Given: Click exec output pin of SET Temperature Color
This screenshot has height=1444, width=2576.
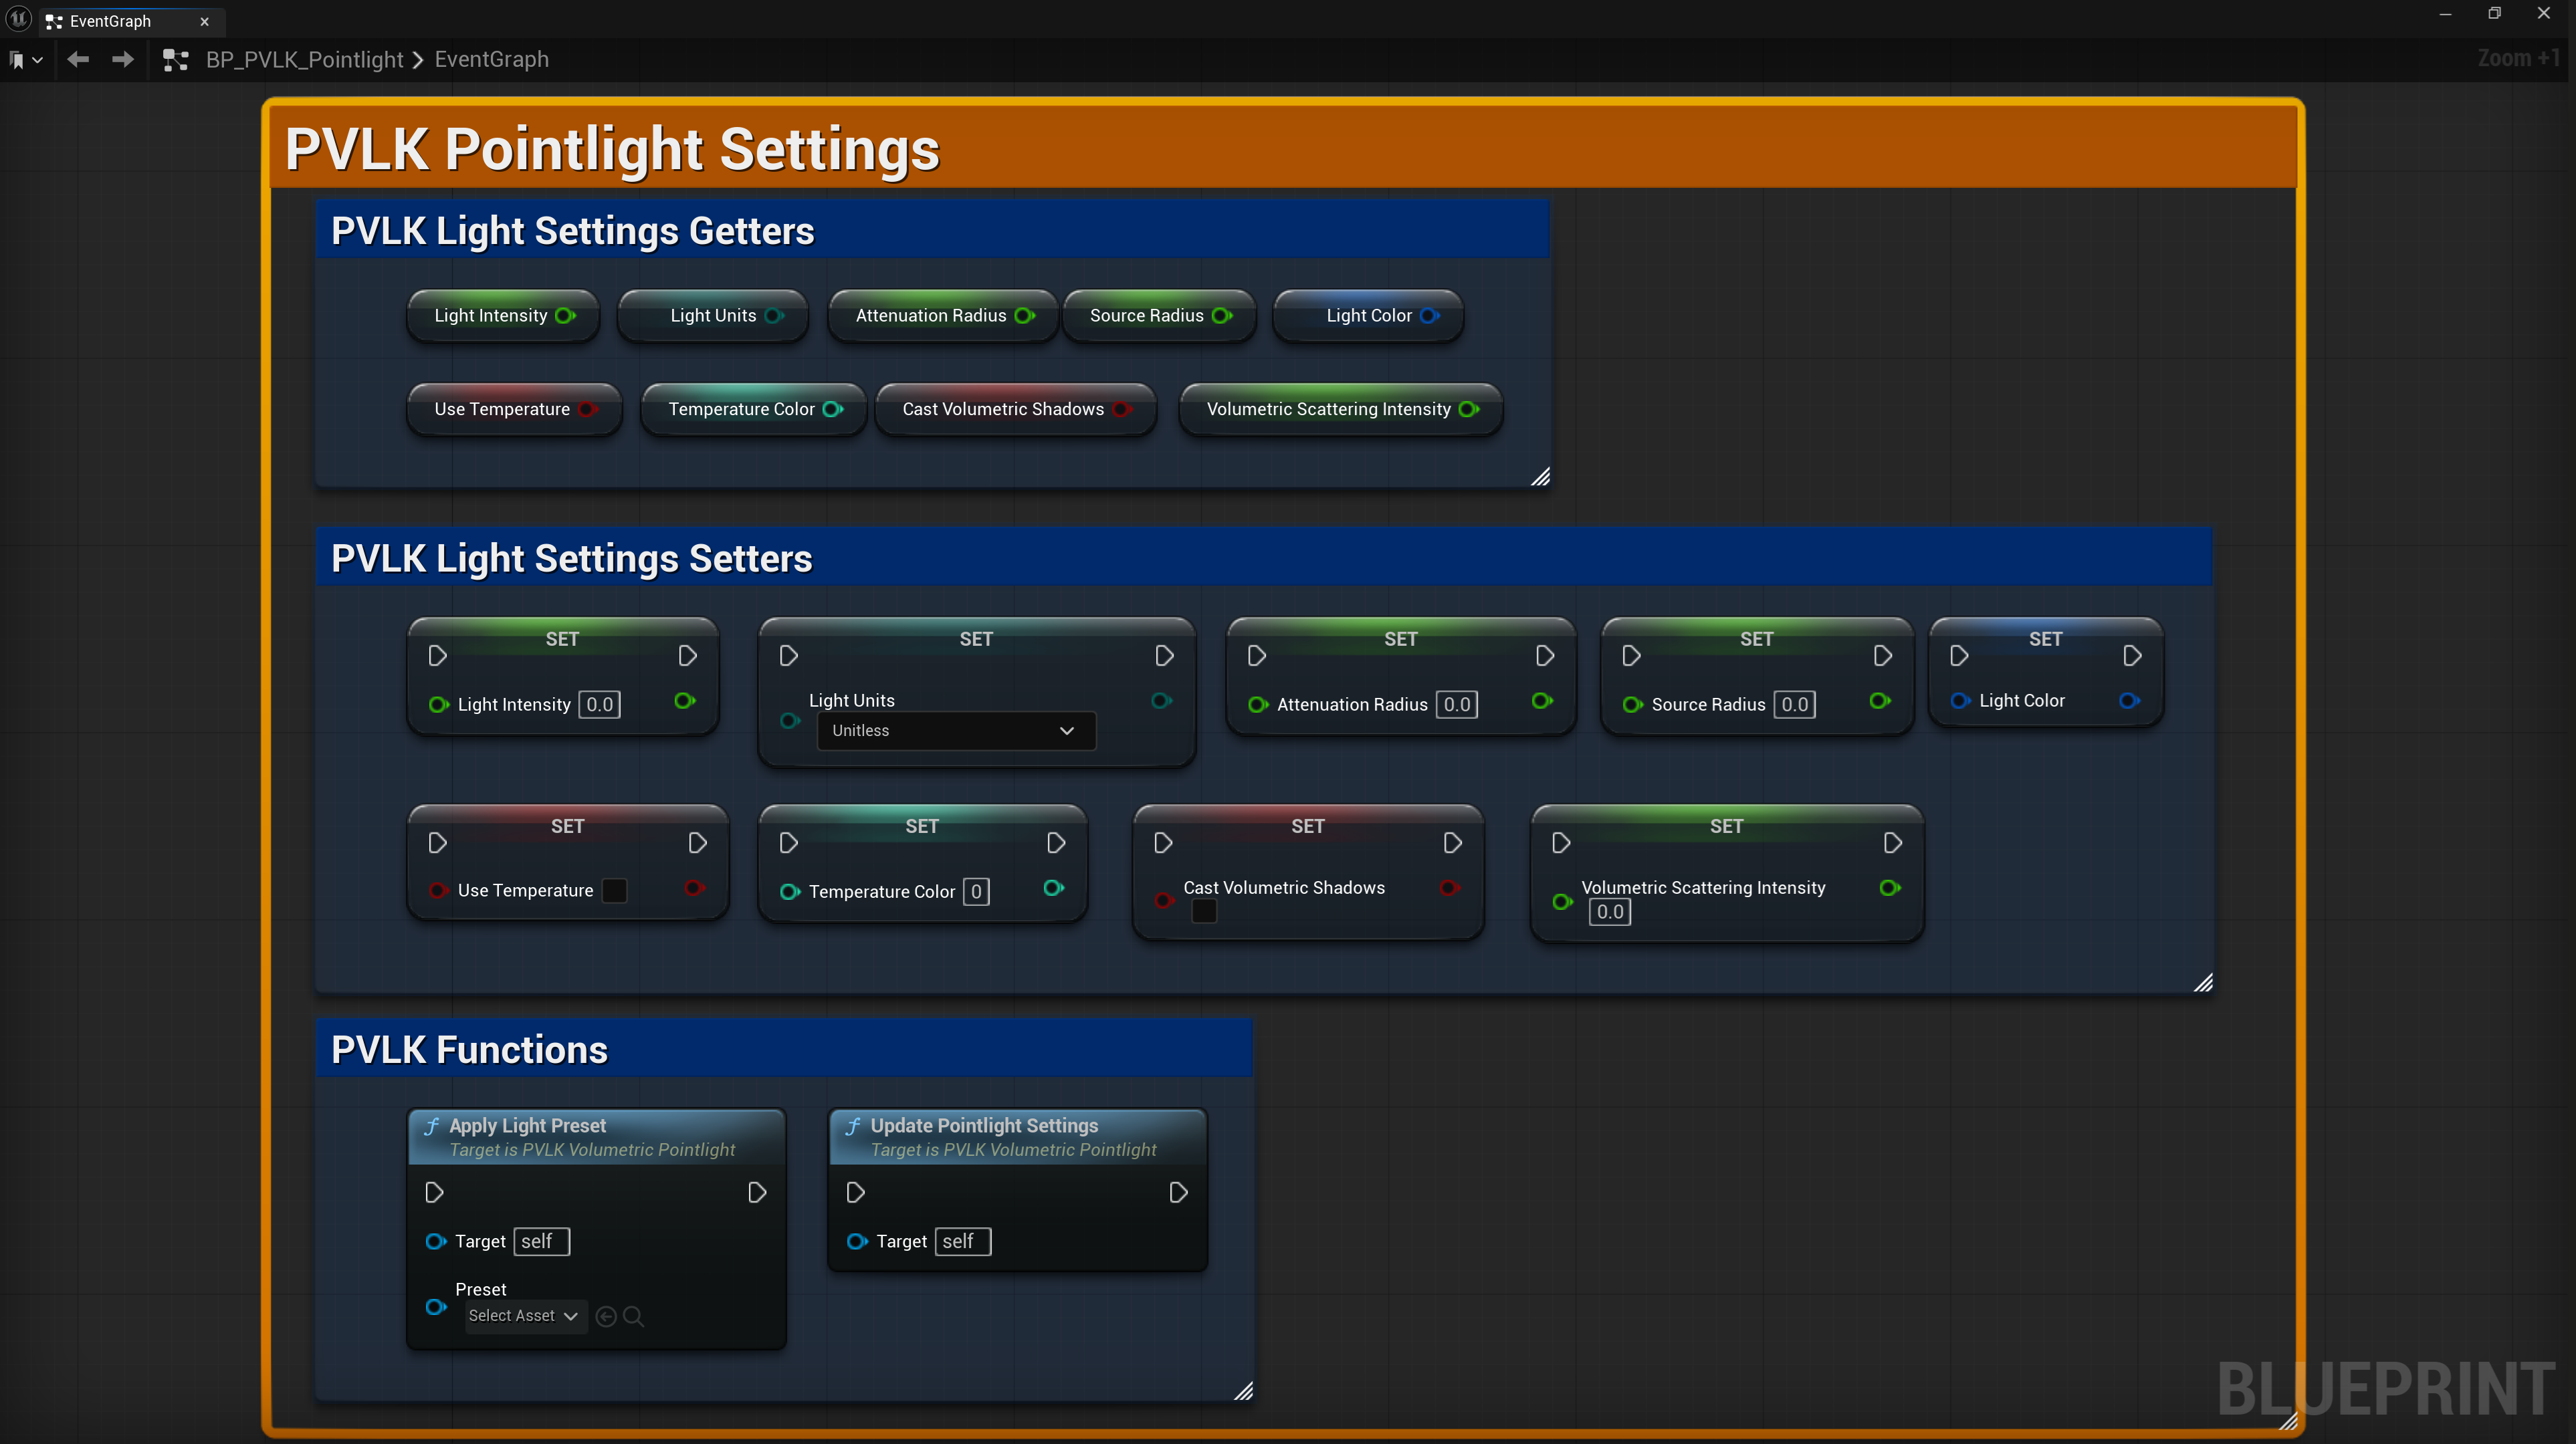Looking at the screenshot, I should pyautogui.click(x=1055, y=843).
